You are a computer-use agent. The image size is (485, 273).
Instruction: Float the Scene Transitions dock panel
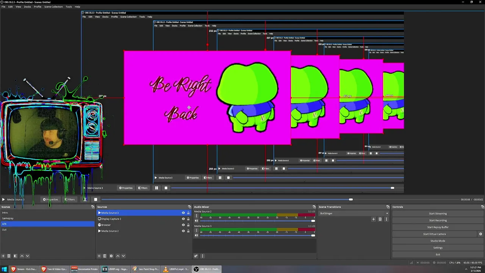pyautogui.click(x=388, y=207)
